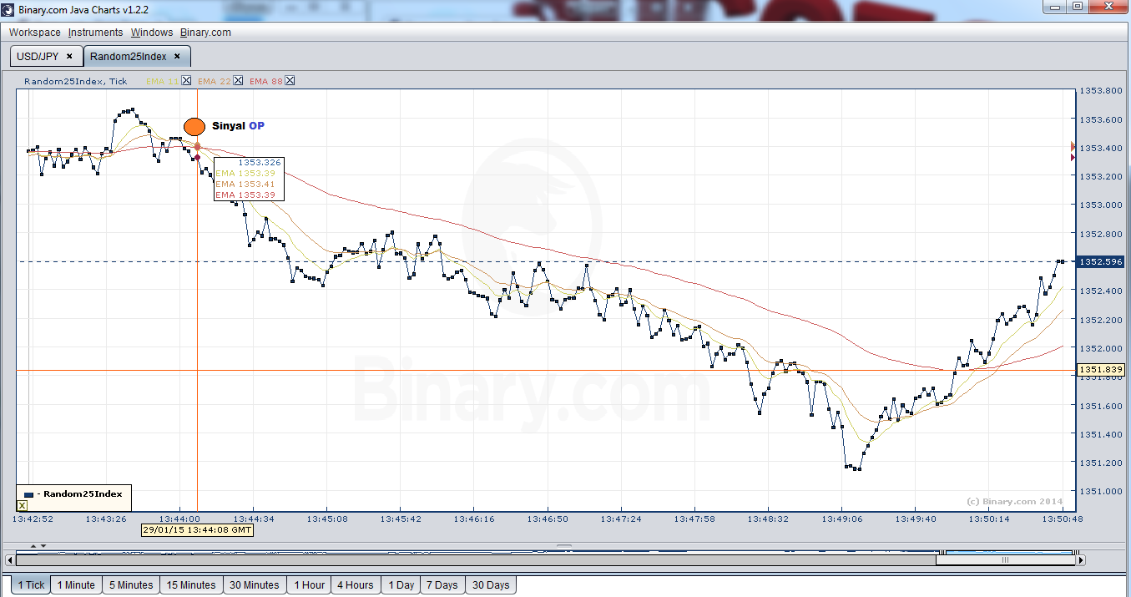The width and height of the screenshot is (1131, 597).
Task: Click the EMA 11 indicator label
Action: point(163,81)
